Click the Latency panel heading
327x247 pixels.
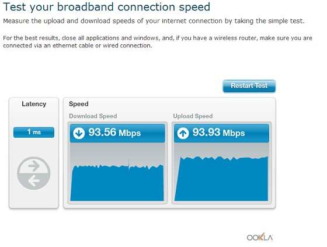point(34,104)
